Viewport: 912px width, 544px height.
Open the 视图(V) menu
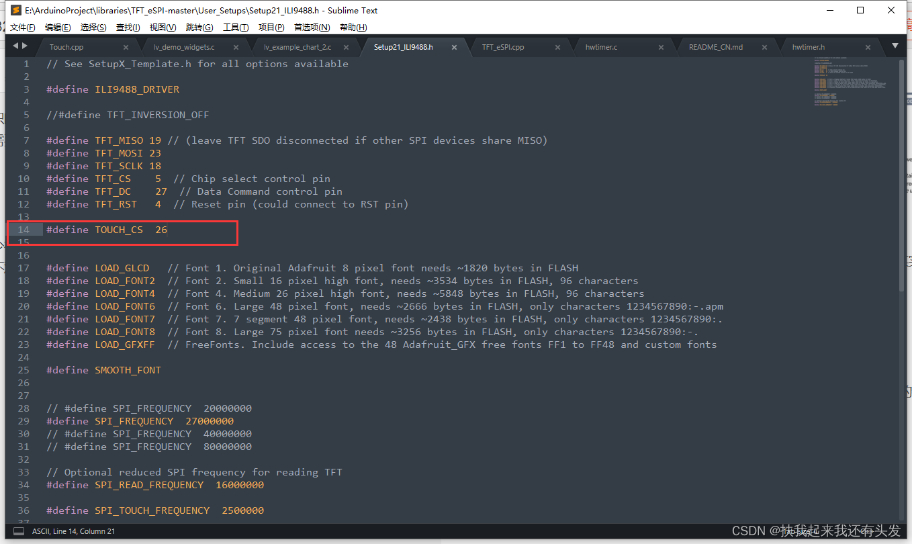[163, 28]
